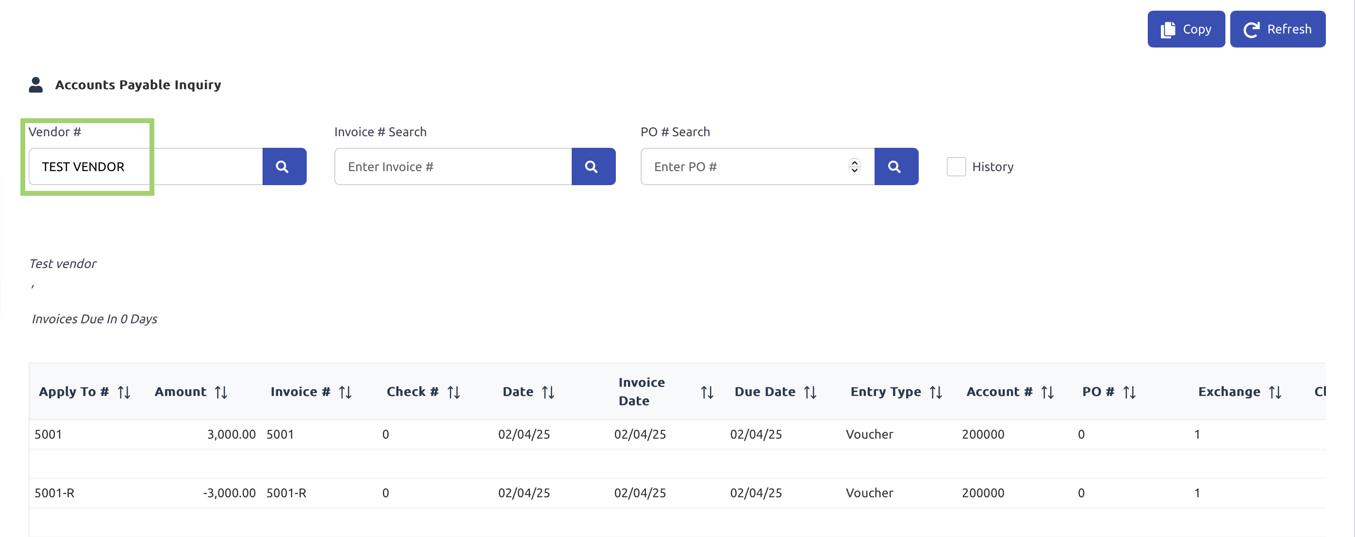Click the PO # field stepper arrows

[854, 167]
